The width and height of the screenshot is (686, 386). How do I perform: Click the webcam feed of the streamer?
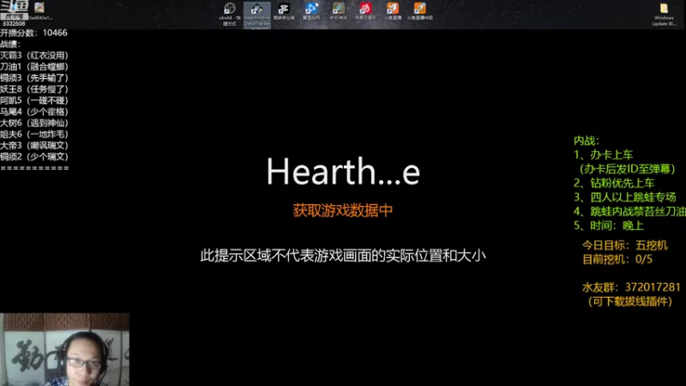tap(65, 349)
